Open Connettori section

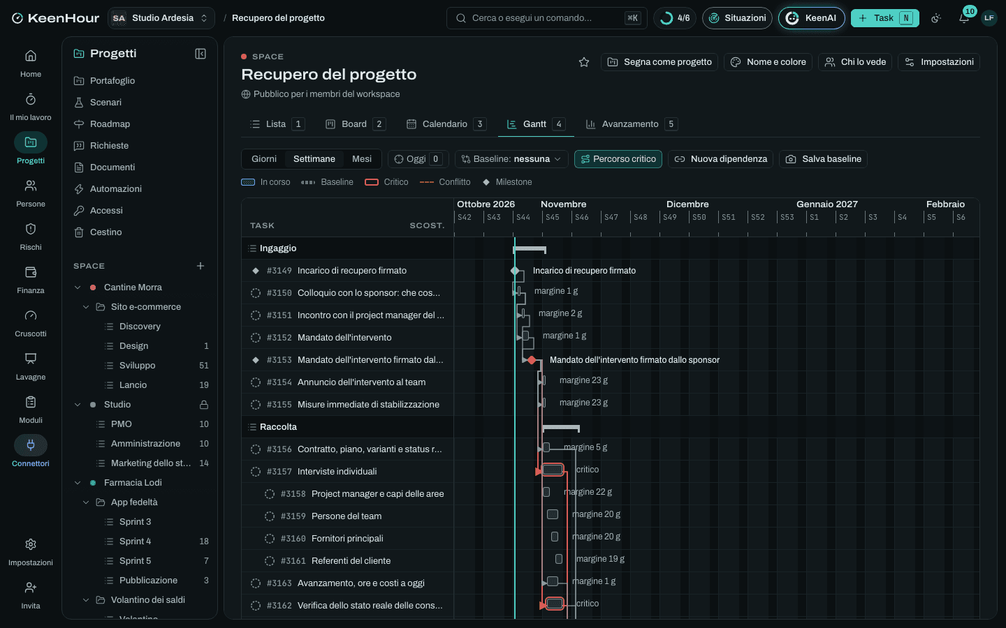click(31, 452)
